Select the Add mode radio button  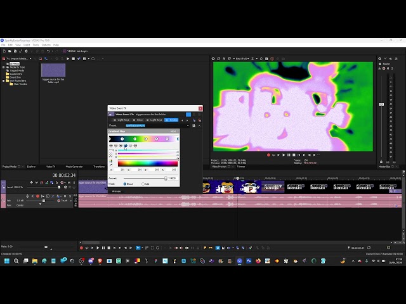(x=143, y=184)
